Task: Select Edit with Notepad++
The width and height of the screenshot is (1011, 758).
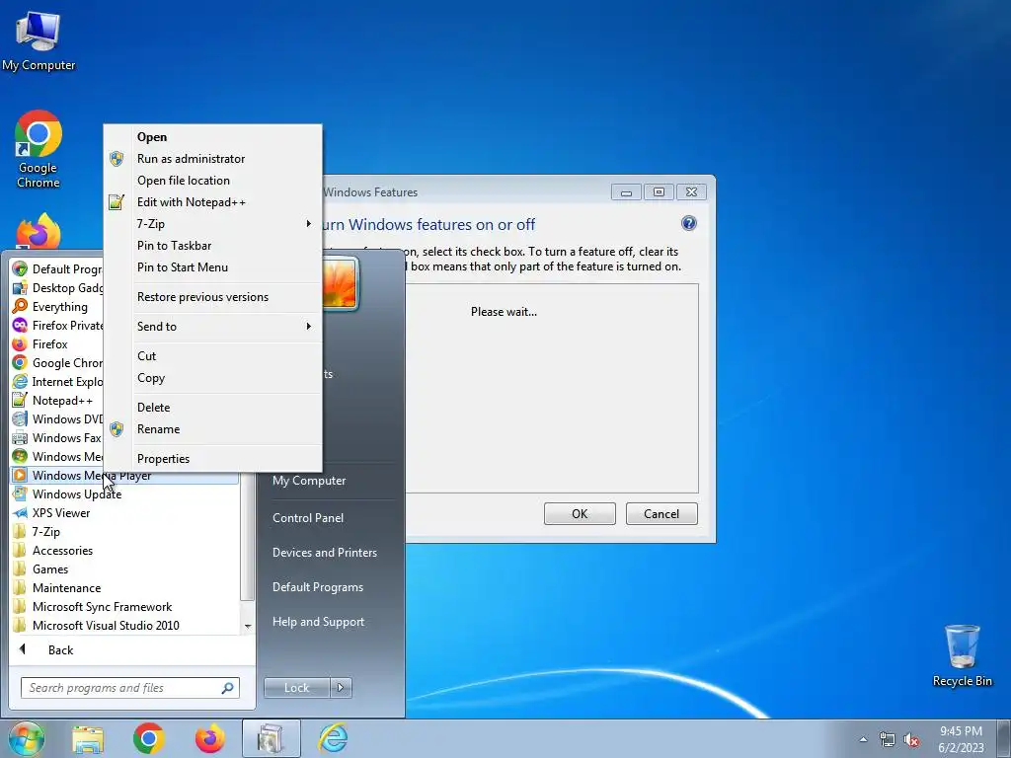Action: click(x=213, y=201)
